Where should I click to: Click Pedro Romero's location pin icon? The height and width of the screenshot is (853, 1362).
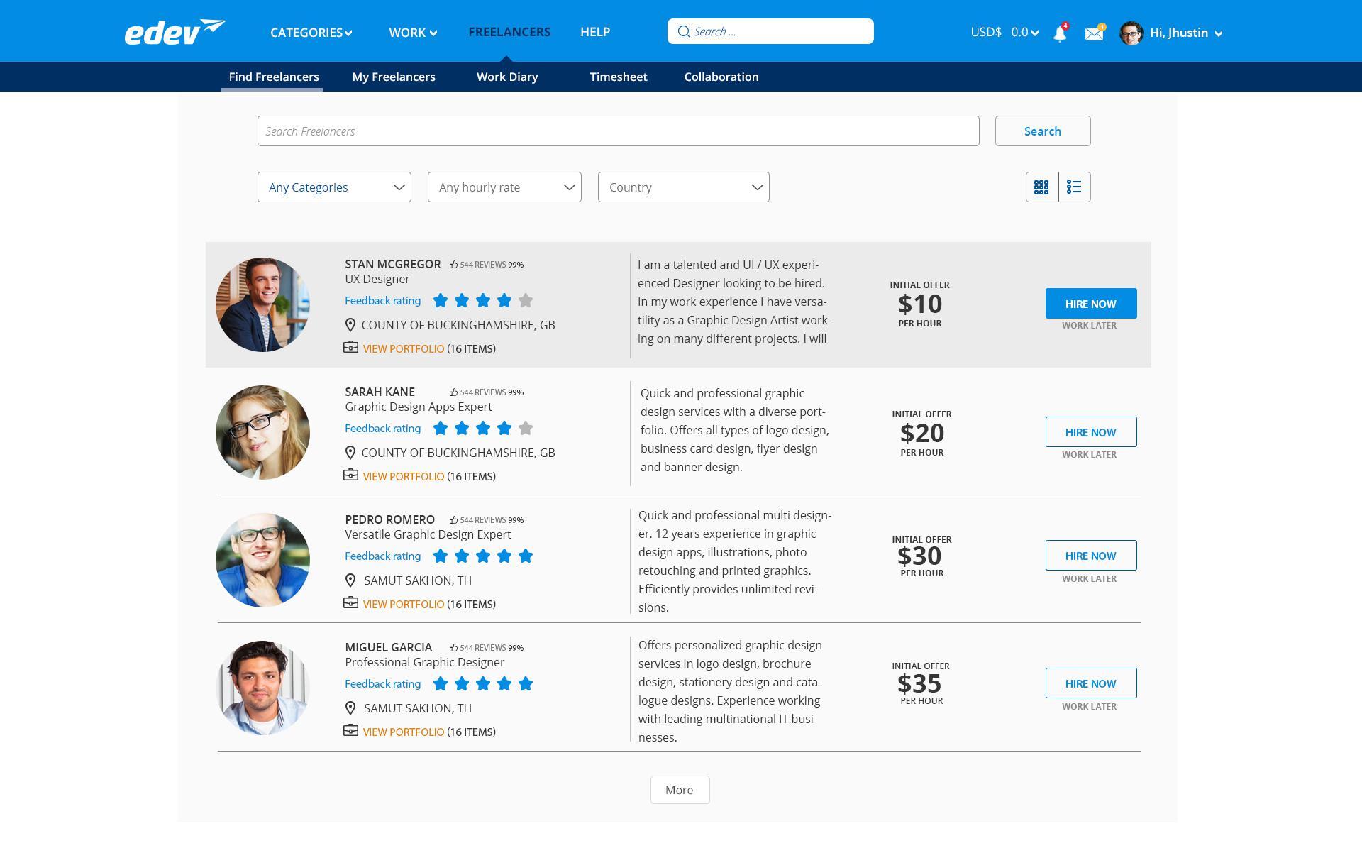pyautogui.click(x=350, y=580)
